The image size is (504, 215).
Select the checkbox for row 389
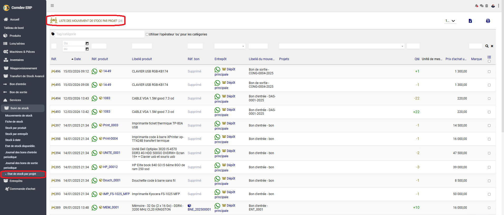[489, 208]
